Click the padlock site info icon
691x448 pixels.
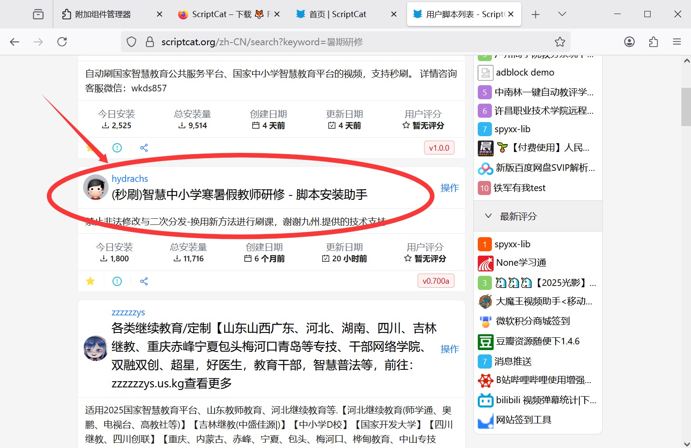[x=150, y=42]
